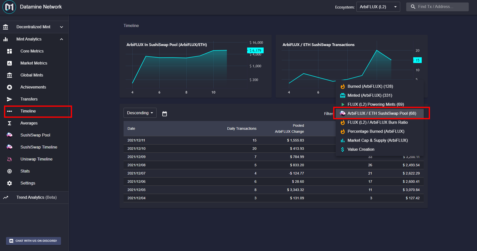Image resolution: width=477 pixels, height=251 pixels.
Task: Select ArbiFLUX / ETH SushiSwap Pool (68) option
Action: 380,113
